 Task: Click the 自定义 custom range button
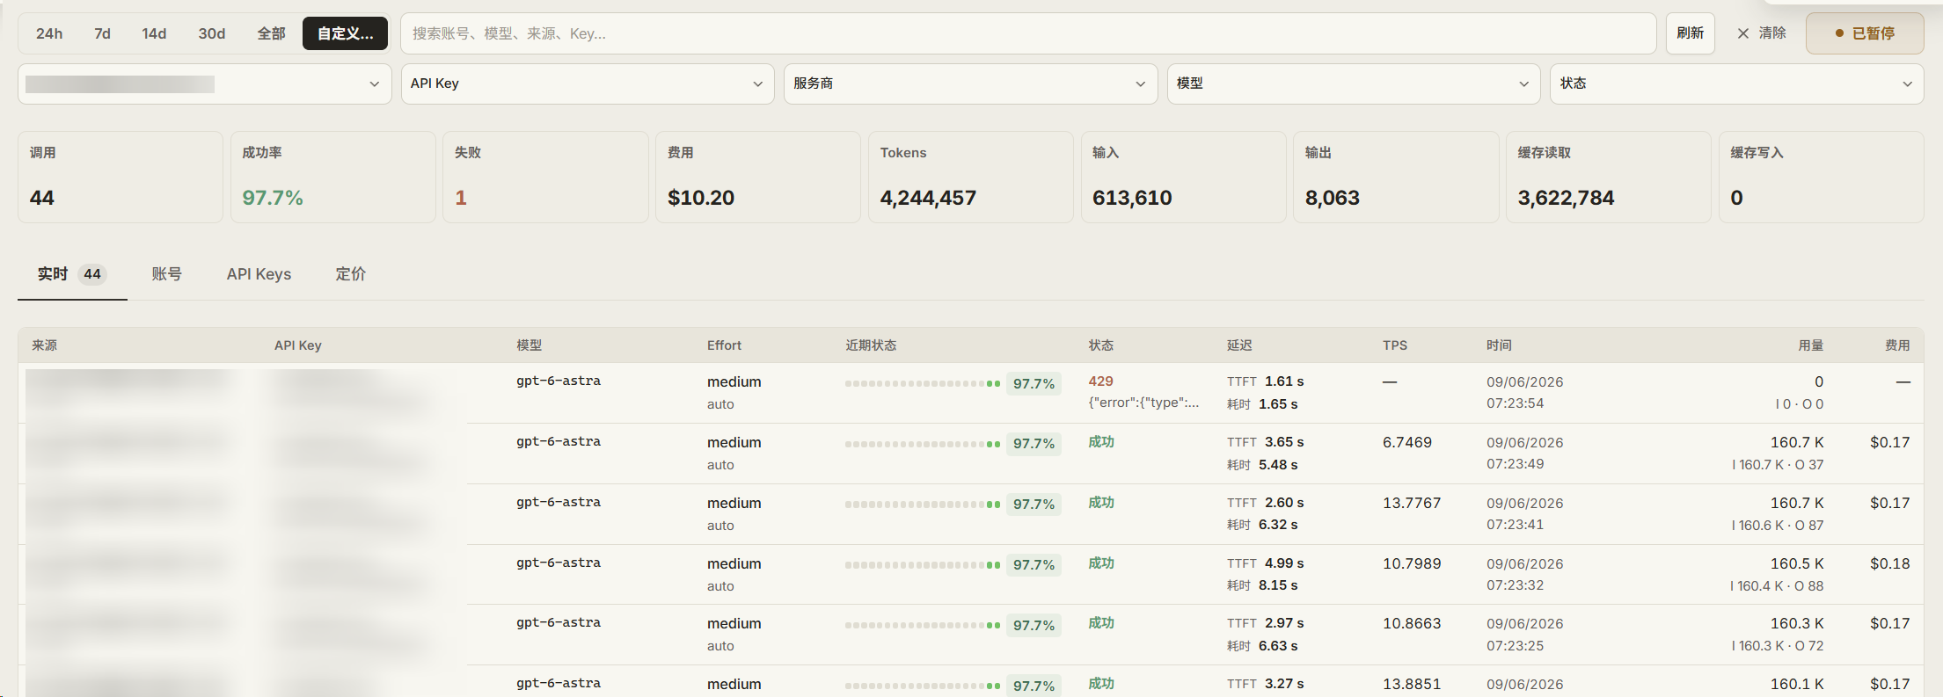point(345,33)
